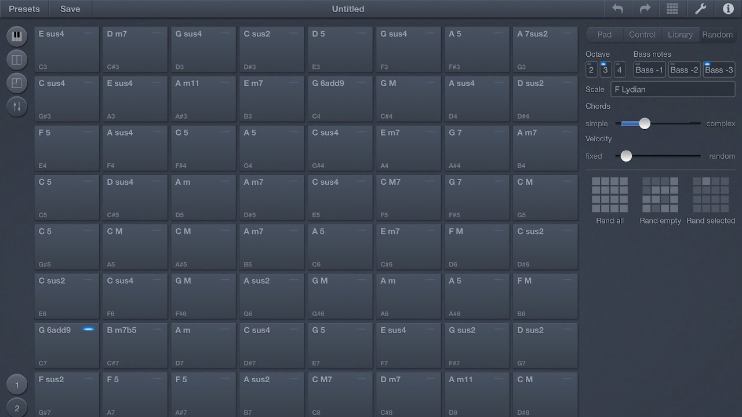Screen dimensions: 742x417
Task: Click the Save button
Action: coord(70,9)
